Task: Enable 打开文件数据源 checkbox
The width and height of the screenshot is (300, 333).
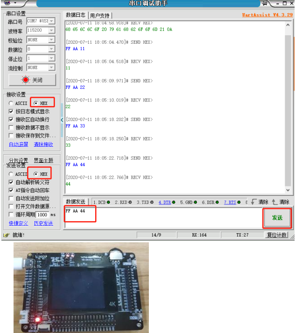Action: tap(11, 206)
